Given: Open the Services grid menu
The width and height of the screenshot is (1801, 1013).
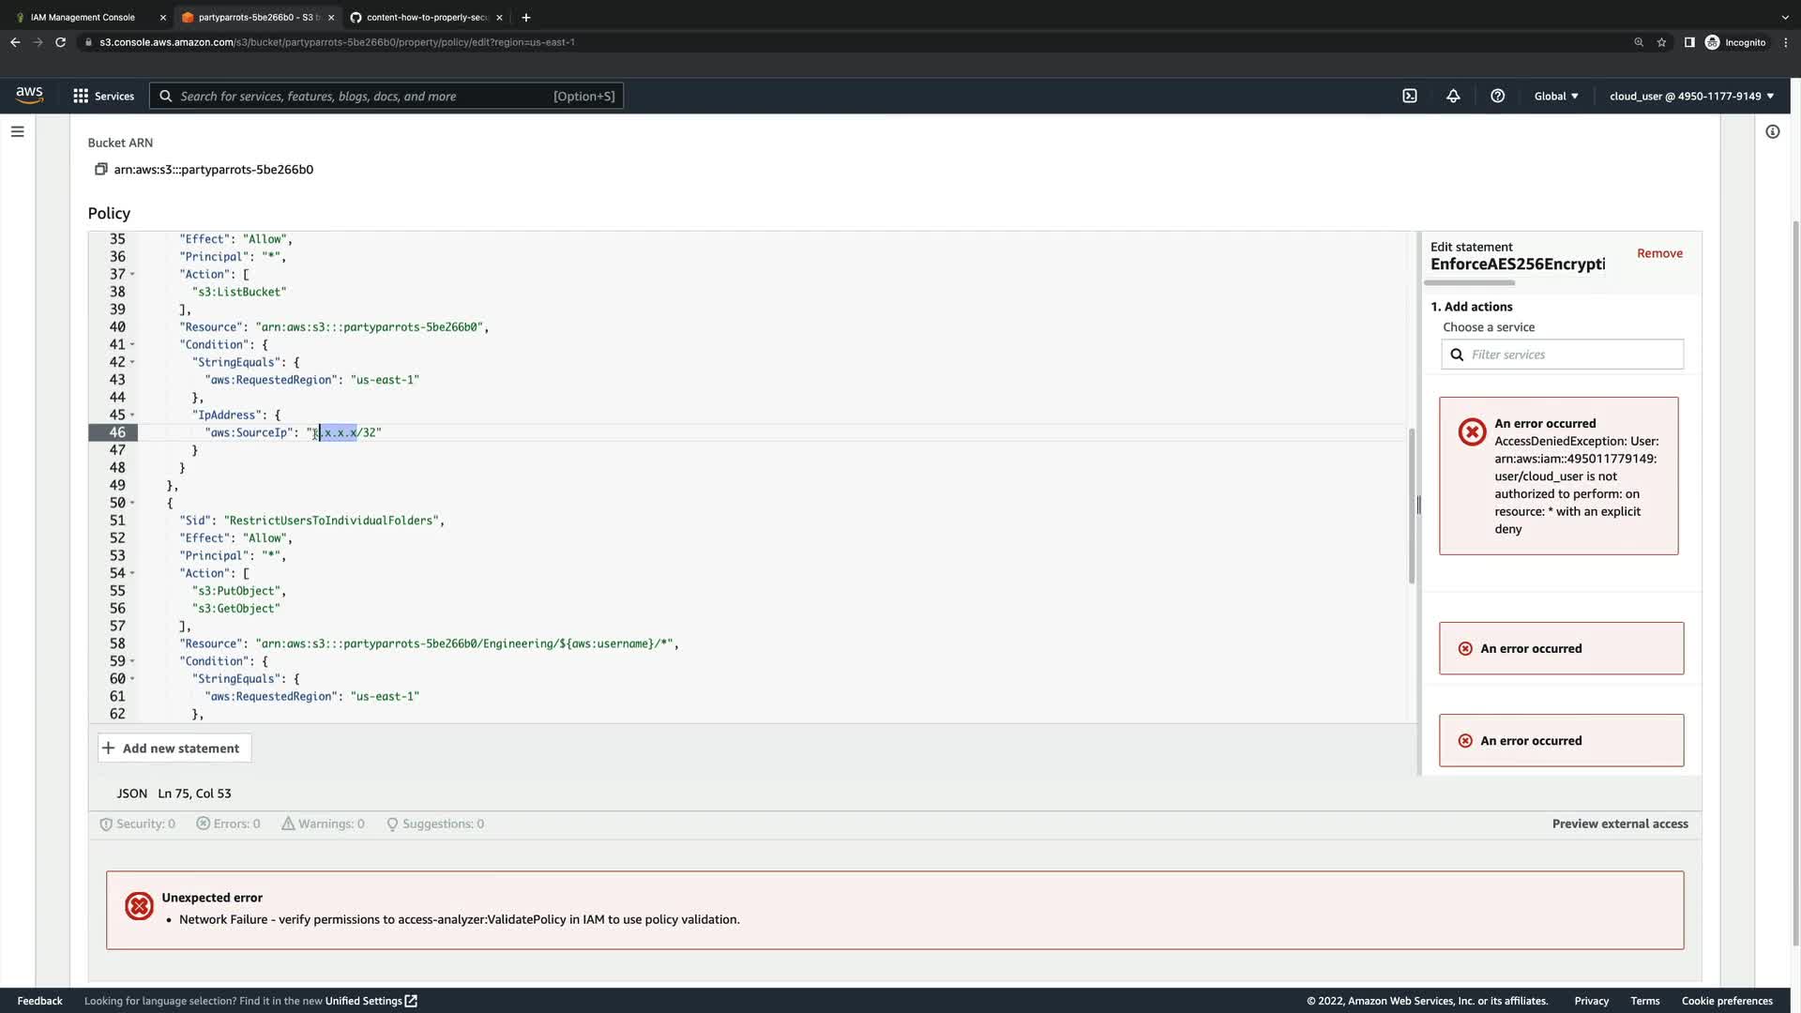Looking at the screenshot, I should [x=103, y=96].
